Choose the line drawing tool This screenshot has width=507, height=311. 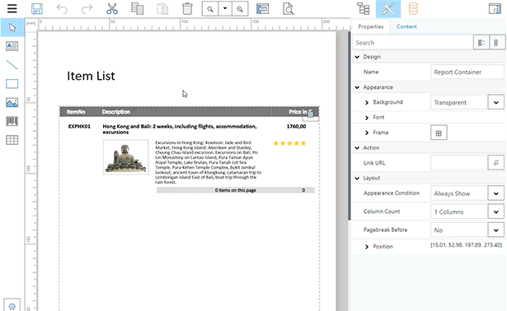[x=12, y=65]
